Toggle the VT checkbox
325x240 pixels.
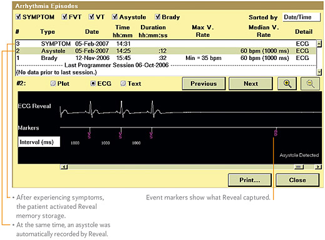91,17
